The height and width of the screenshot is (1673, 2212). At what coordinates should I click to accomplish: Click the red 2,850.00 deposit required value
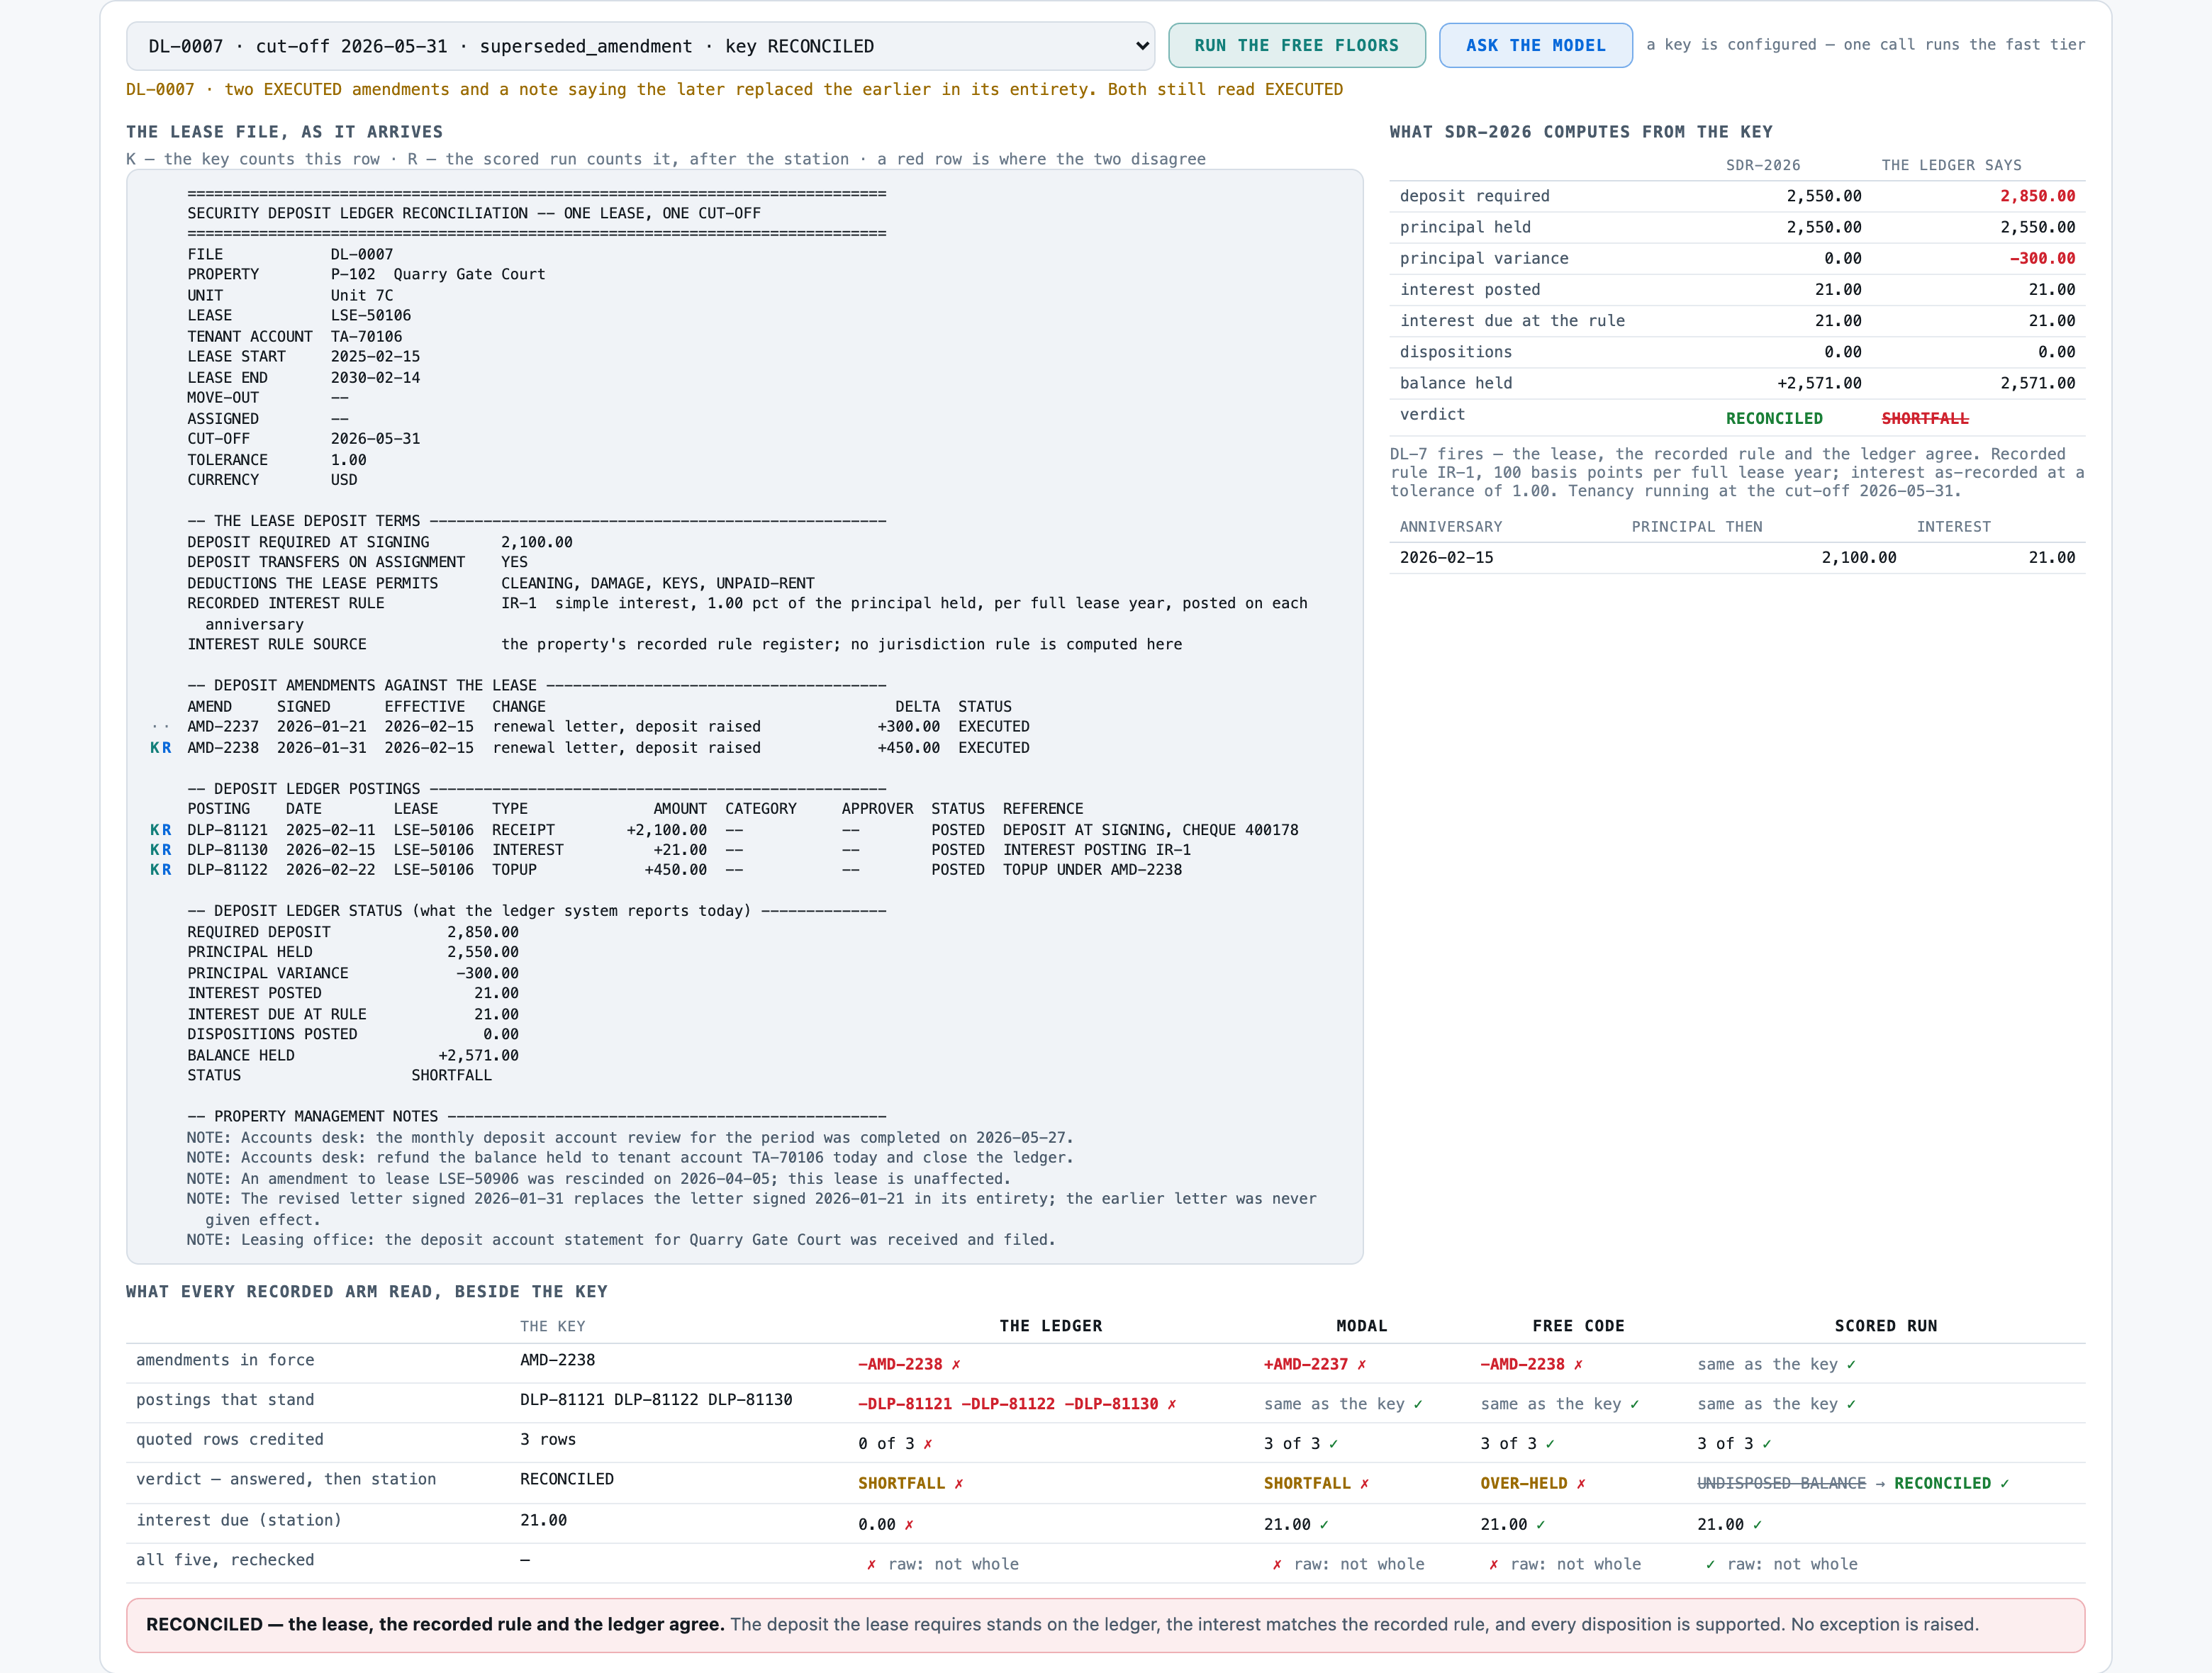2037,196
